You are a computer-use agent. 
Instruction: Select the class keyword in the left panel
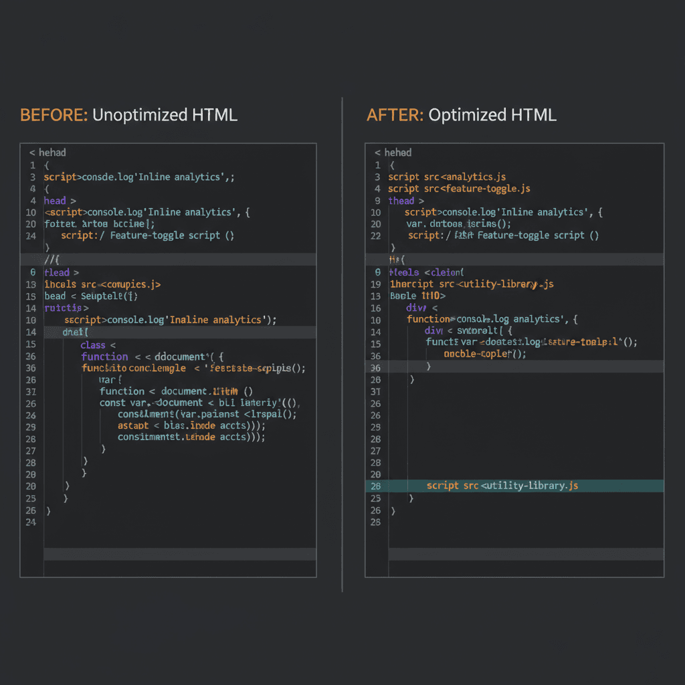pos(93,345)
